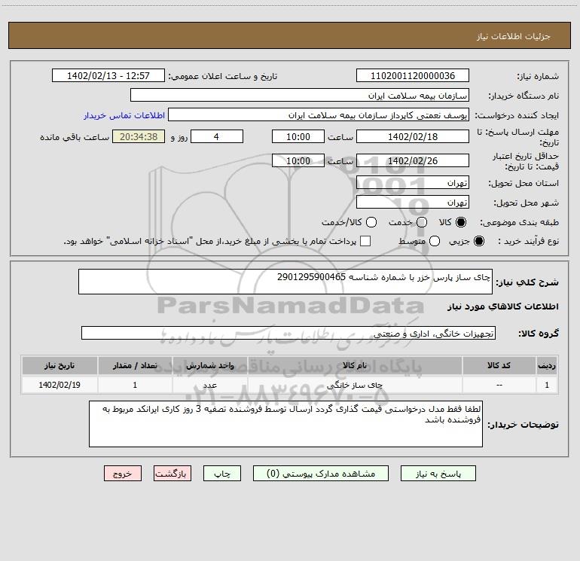Screen dimensions: 580x561
Task: Select the کالا/خدمت radio button
Action: point(371,222)
